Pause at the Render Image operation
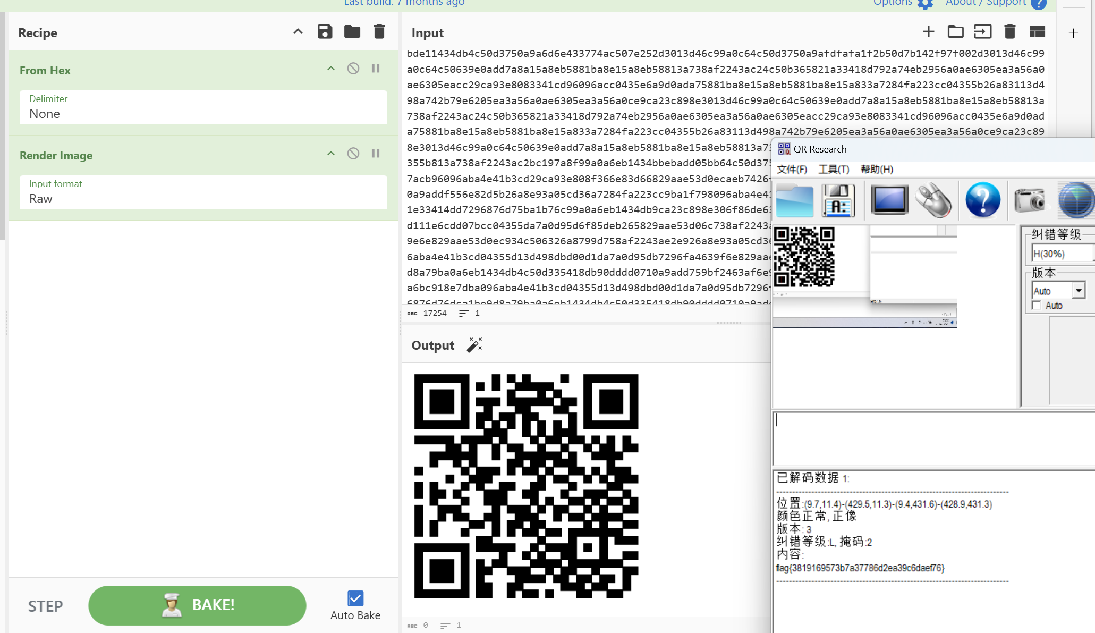This screenshot has width=1095, height=633. pos(376,154)
